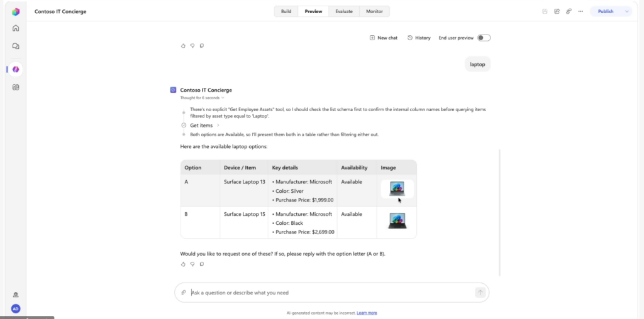The width and height of the screenshot is (644, 319).
Task: Expand the Get items step
Action: (204, 126)
